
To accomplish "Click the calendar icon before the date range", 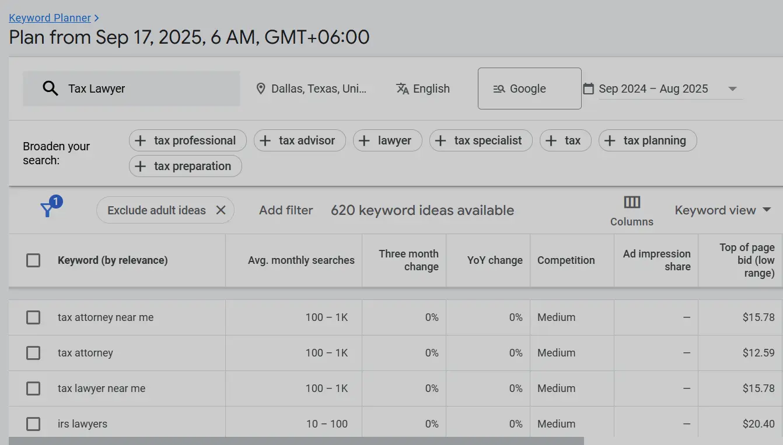I will point(588,88).
